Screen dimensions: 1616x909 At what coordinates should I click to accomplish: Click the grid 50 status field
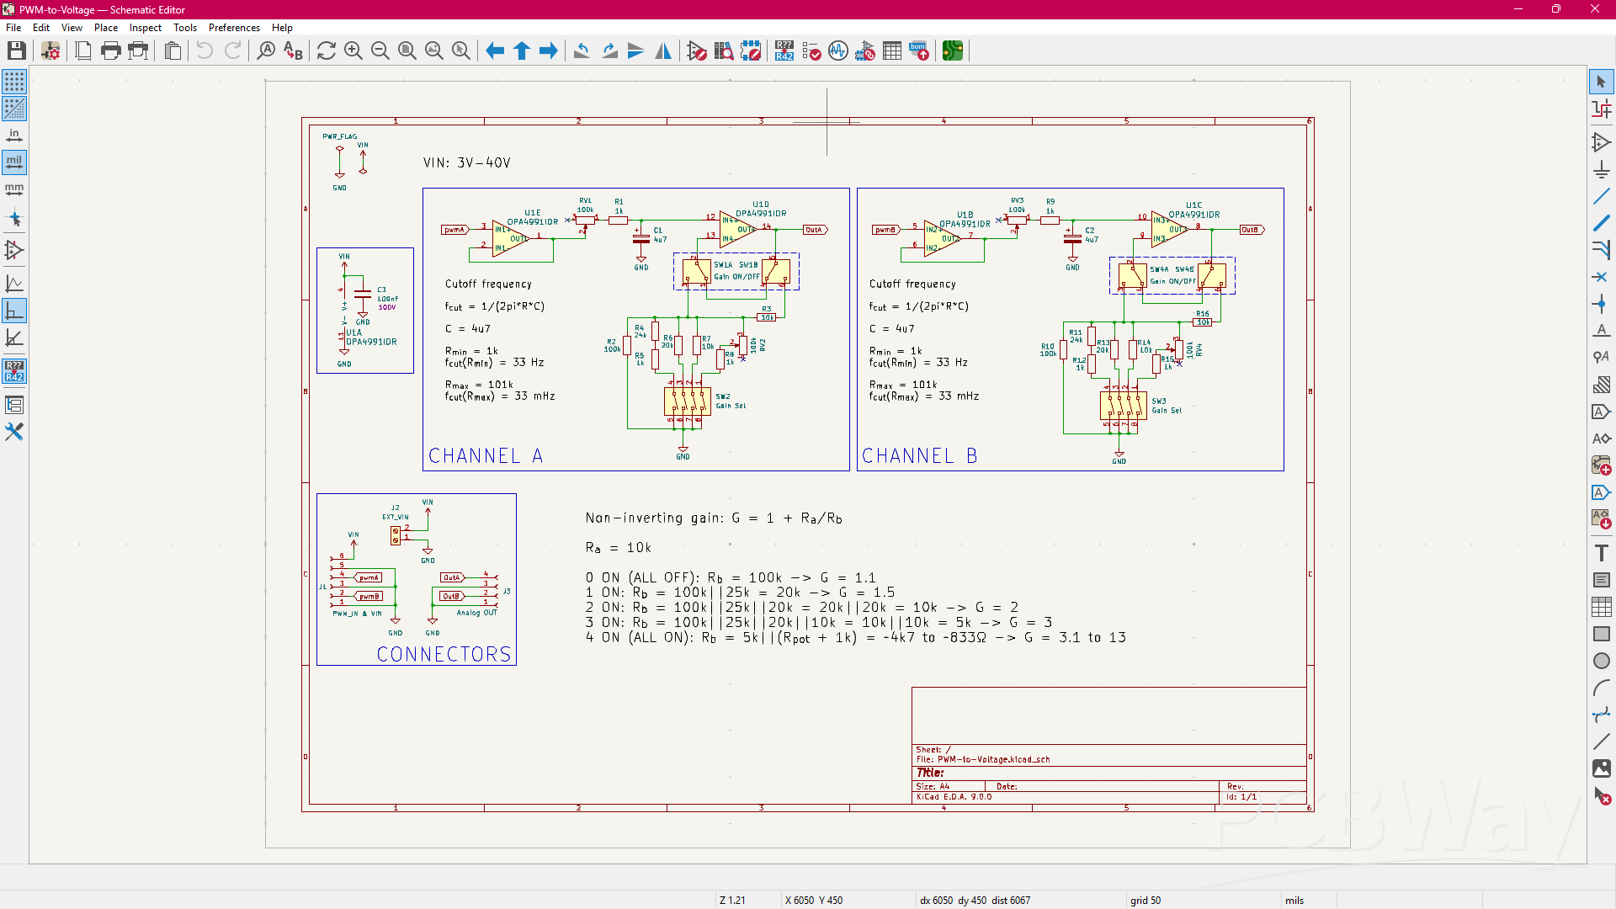(1145, 900)
